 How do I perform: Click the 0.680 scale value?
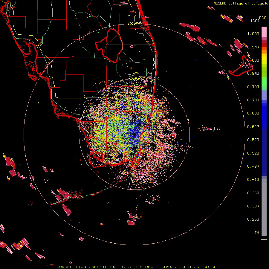coord(253,113)
